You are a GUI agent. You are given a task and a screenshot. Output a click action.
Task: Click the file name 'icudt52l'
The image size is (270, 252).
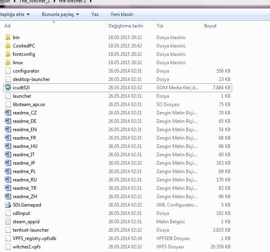(x=21, y=88)
